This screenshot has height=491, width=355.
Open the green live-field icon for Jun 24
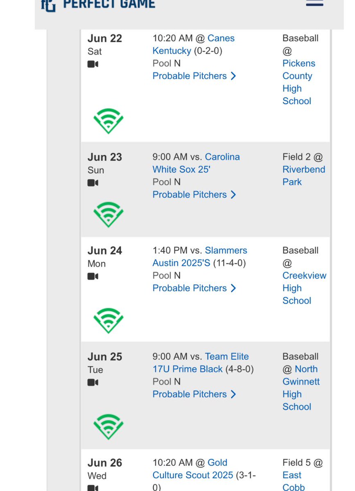108,320
